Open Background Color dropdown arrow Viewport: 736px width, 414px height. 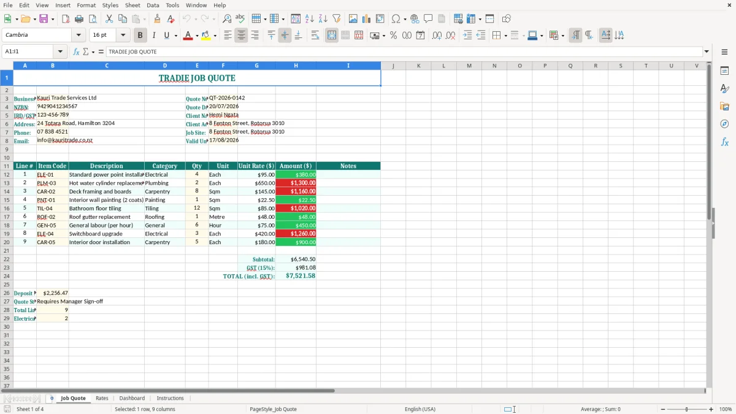point(215,36)
